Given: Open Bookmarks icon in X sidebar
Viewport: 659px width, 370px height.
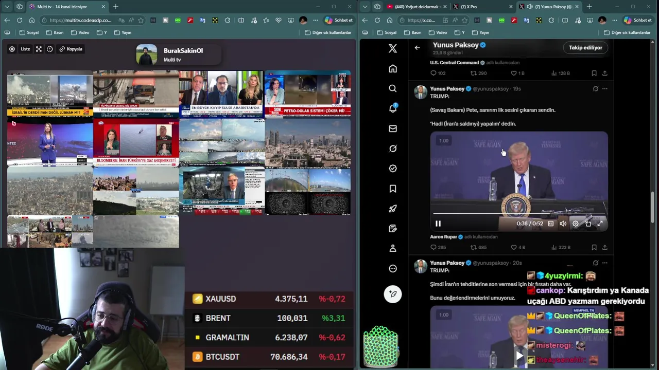Looking at the screenshot, I should [x=393, y=189].
